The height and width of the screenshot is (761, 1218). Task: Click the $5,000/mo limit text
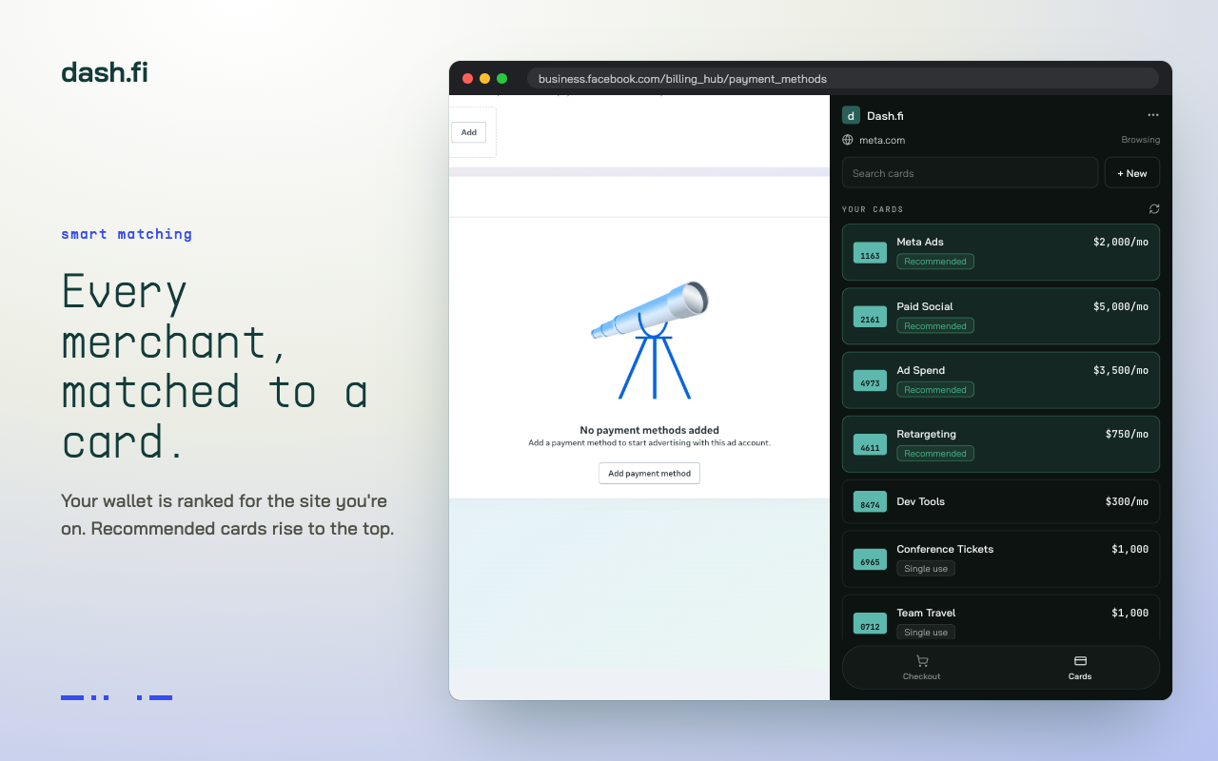[1121, 306]
